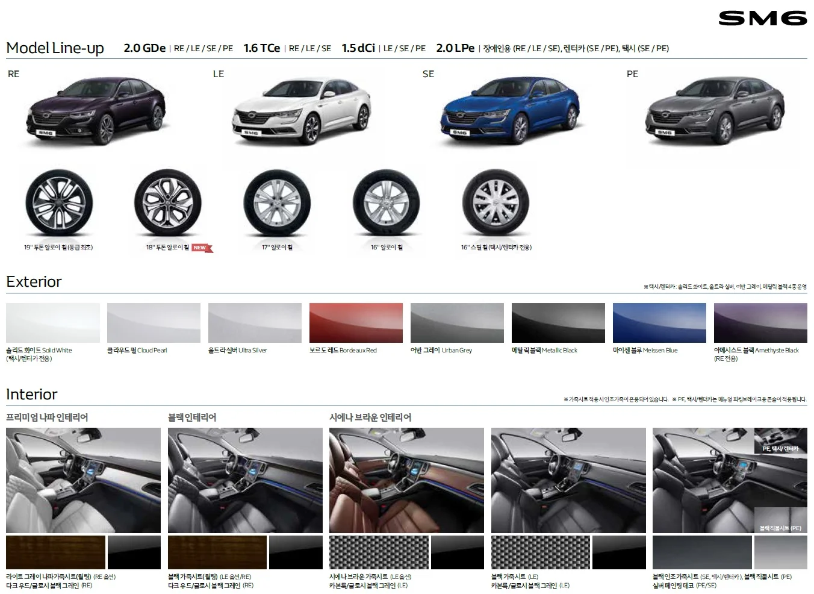The width and height of the screenshot is (814, 594).
Task: Choose the Solid White color swatch
Action: point(53,323)
